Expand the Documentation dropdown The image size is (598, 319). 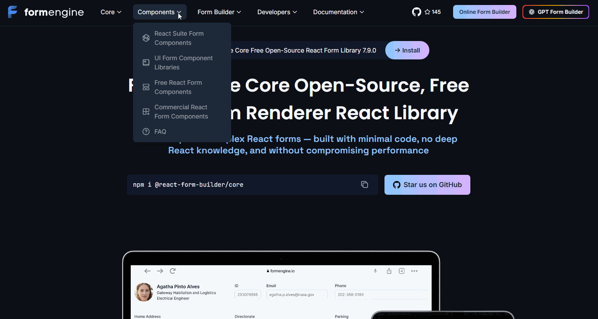coord(338,12)
